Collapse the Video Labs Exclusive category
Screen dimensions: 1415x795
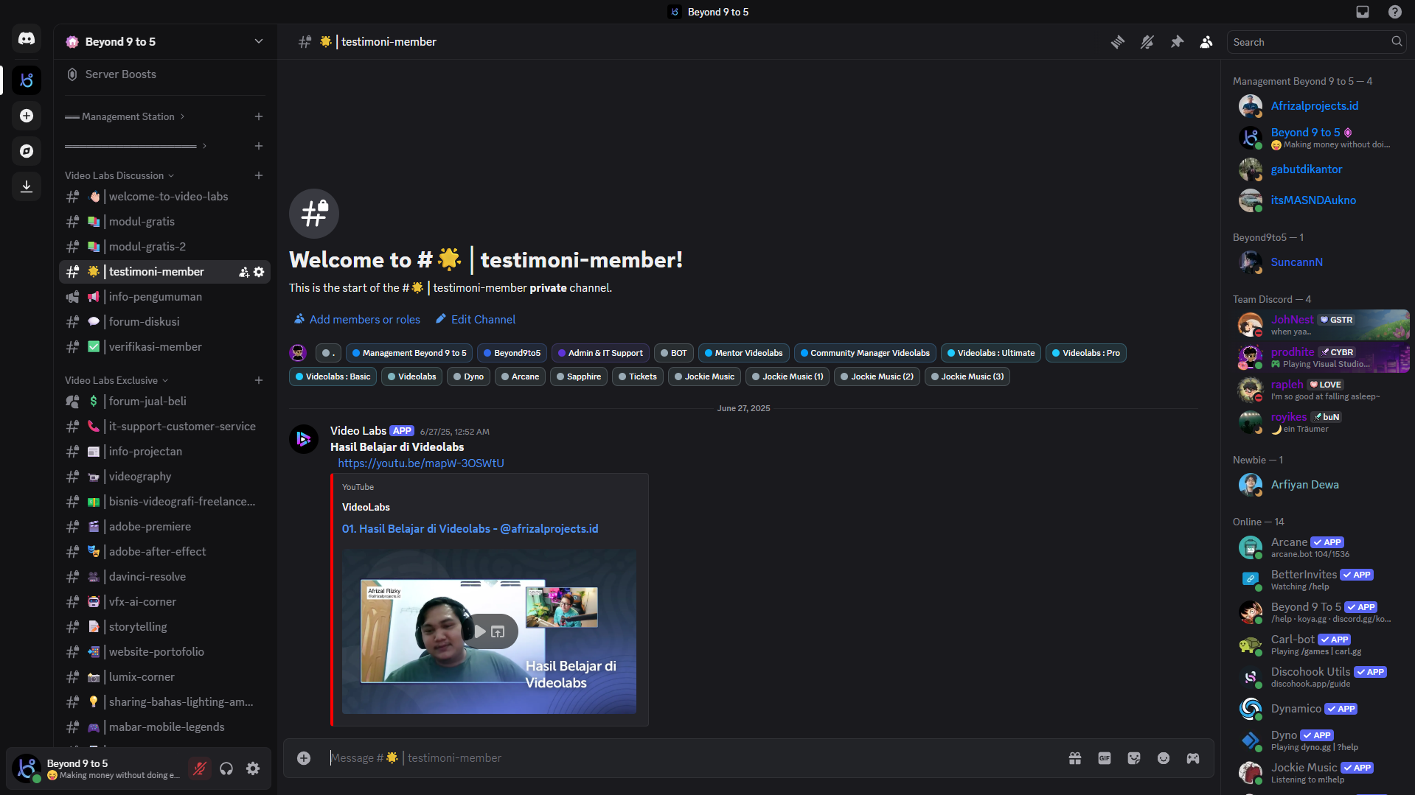click(117, 380)
